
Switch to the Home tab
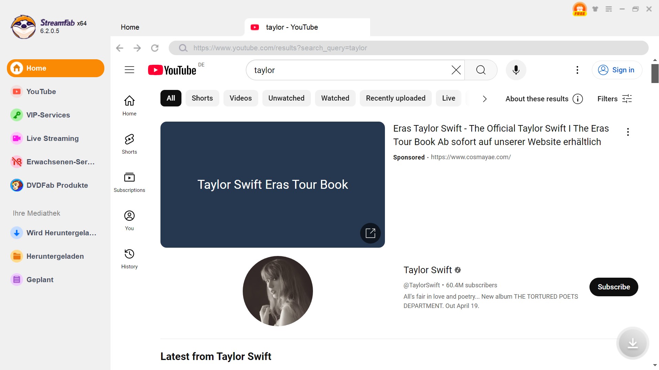coord(130,27)
